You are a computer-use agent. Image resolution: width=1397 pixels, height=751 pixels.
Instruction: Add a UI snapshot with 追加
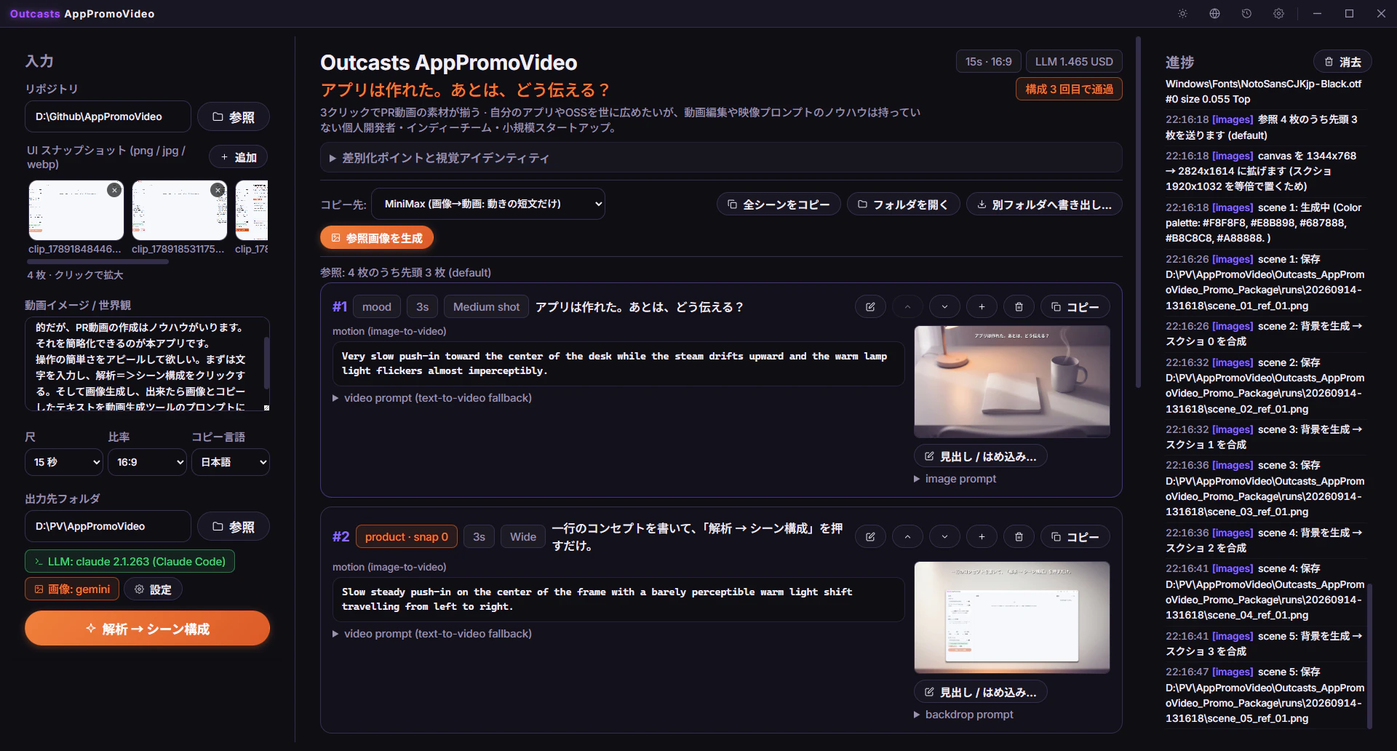pos(239,157)
